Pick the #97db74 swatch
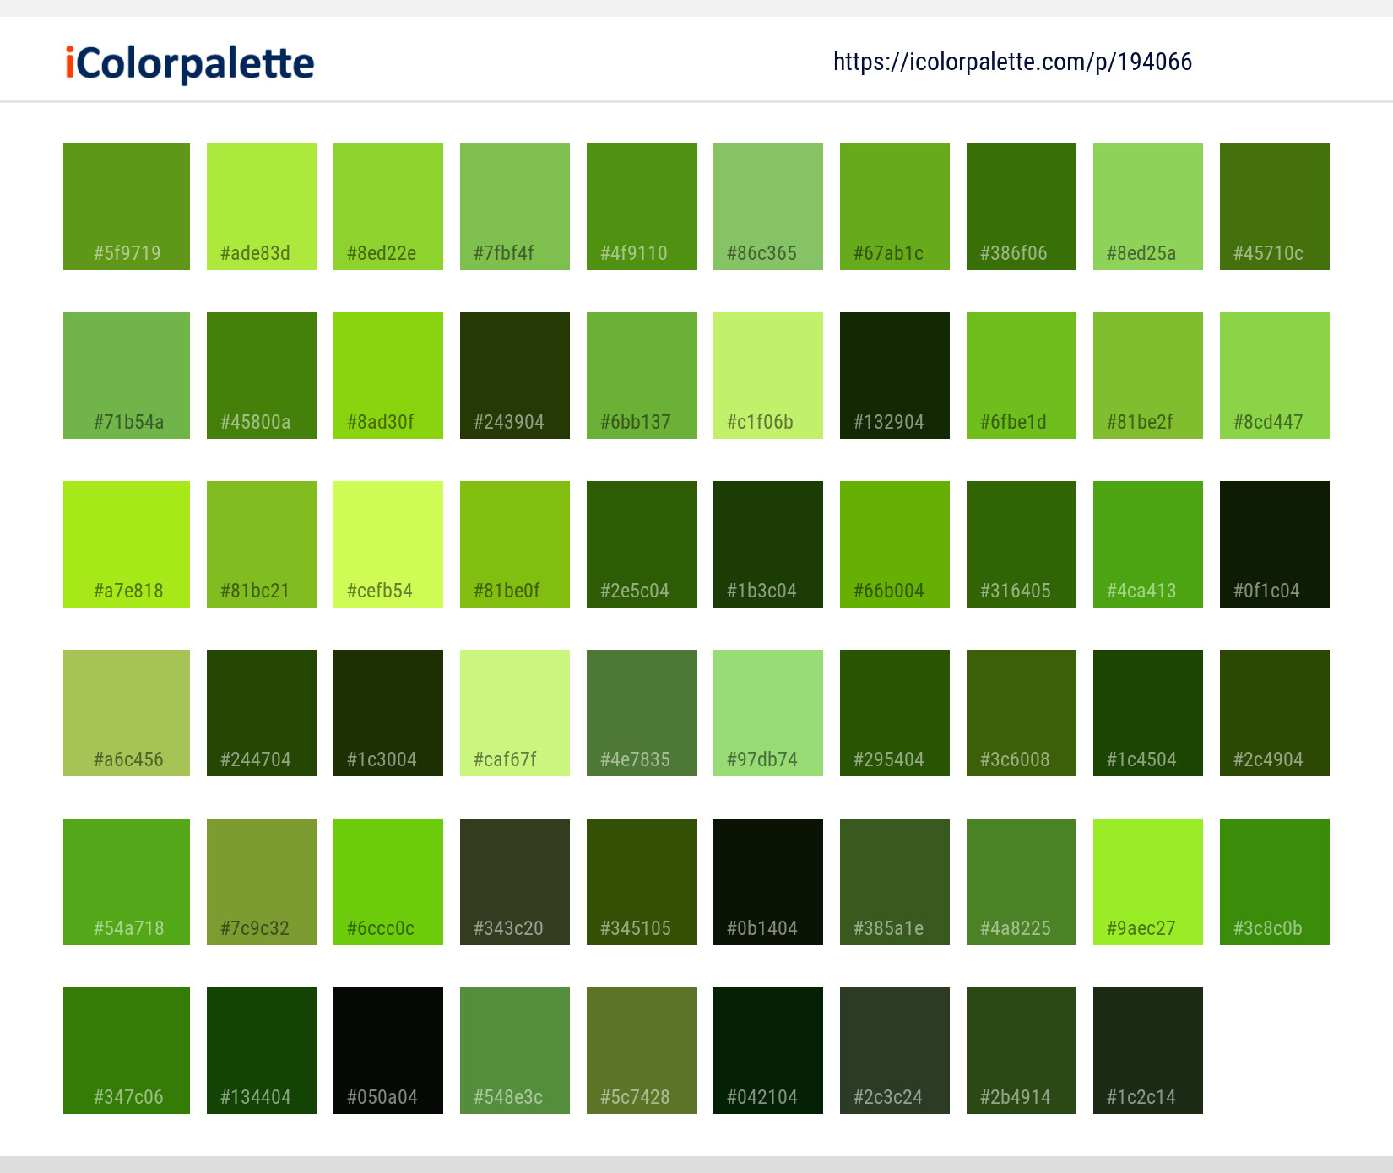The image size is (1393, 1173). pos(768,713)
